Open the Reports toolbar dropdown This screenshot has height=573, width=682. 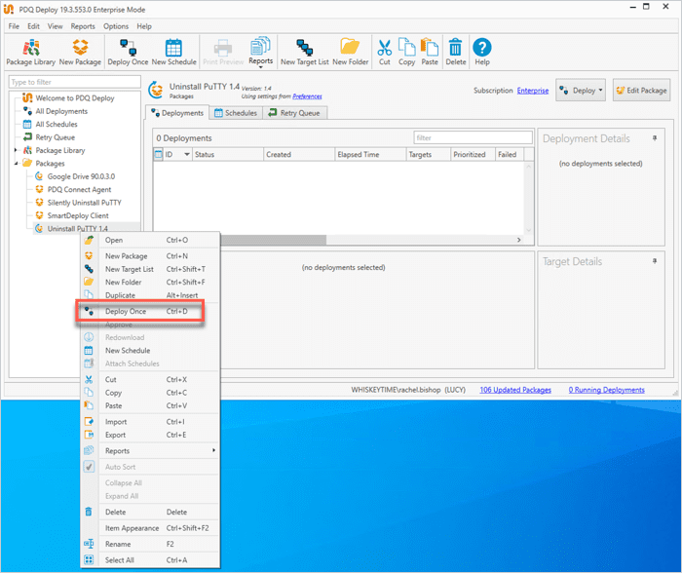coord(260,52)
